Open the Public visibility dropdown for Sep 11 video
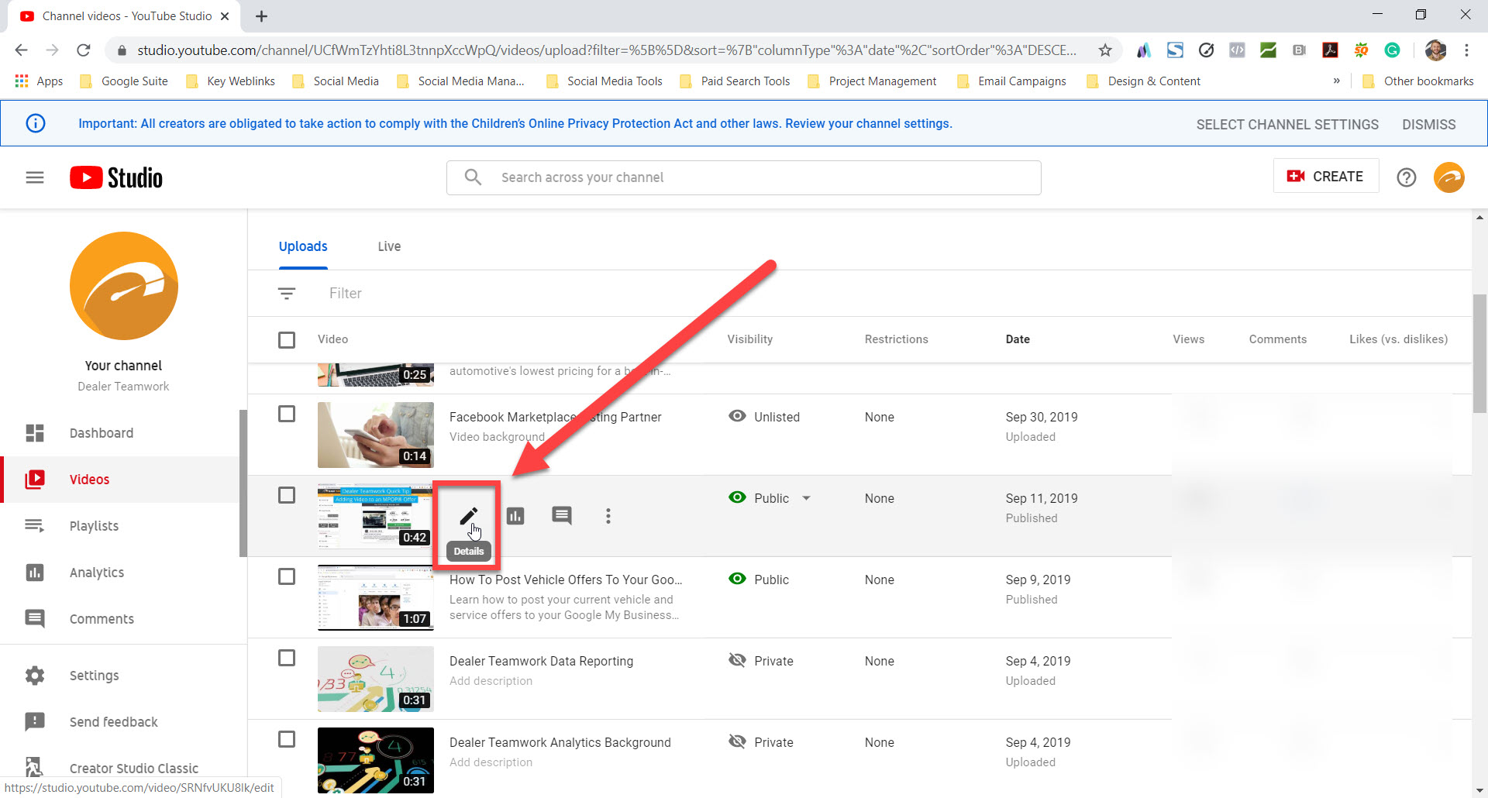 click(807, 498)
